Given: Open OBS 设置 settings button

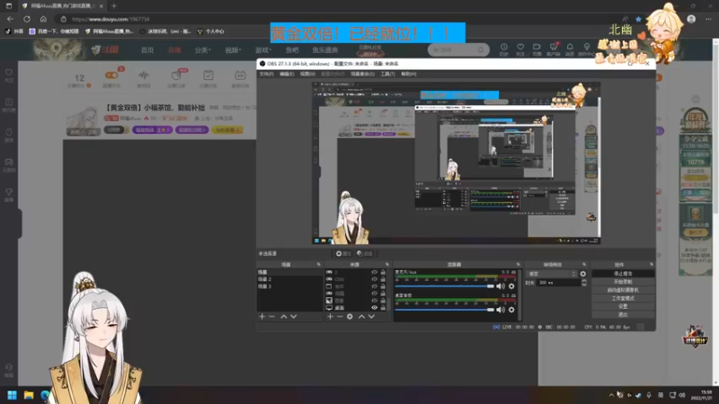Looking at the screenshot, I should coord(623,306).
